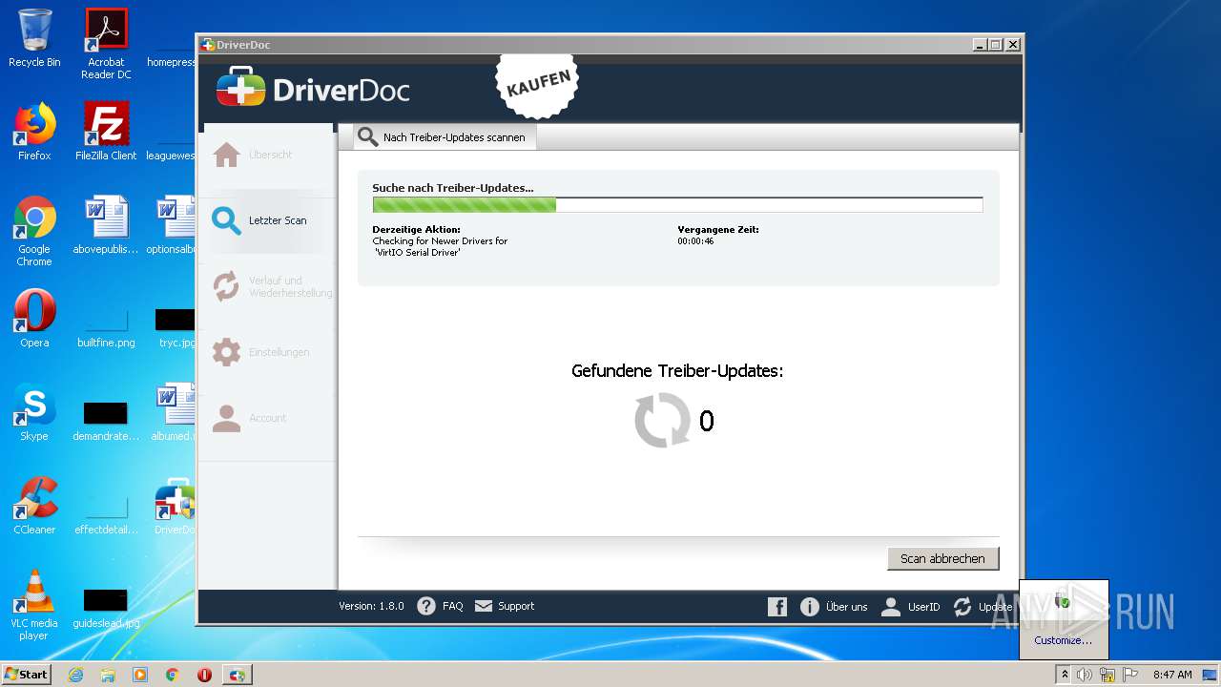
Task: Click the found updates refresh icon
Action: tap(662, 420)
